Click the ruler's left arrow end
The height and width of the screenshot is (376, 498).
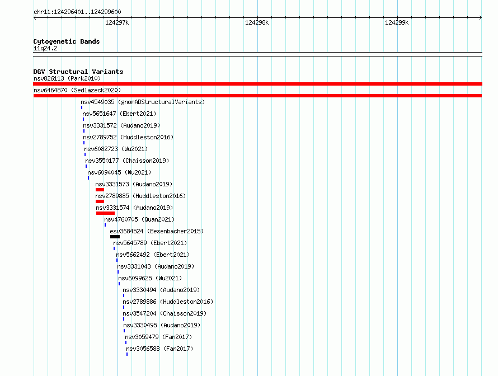point(35,17)
